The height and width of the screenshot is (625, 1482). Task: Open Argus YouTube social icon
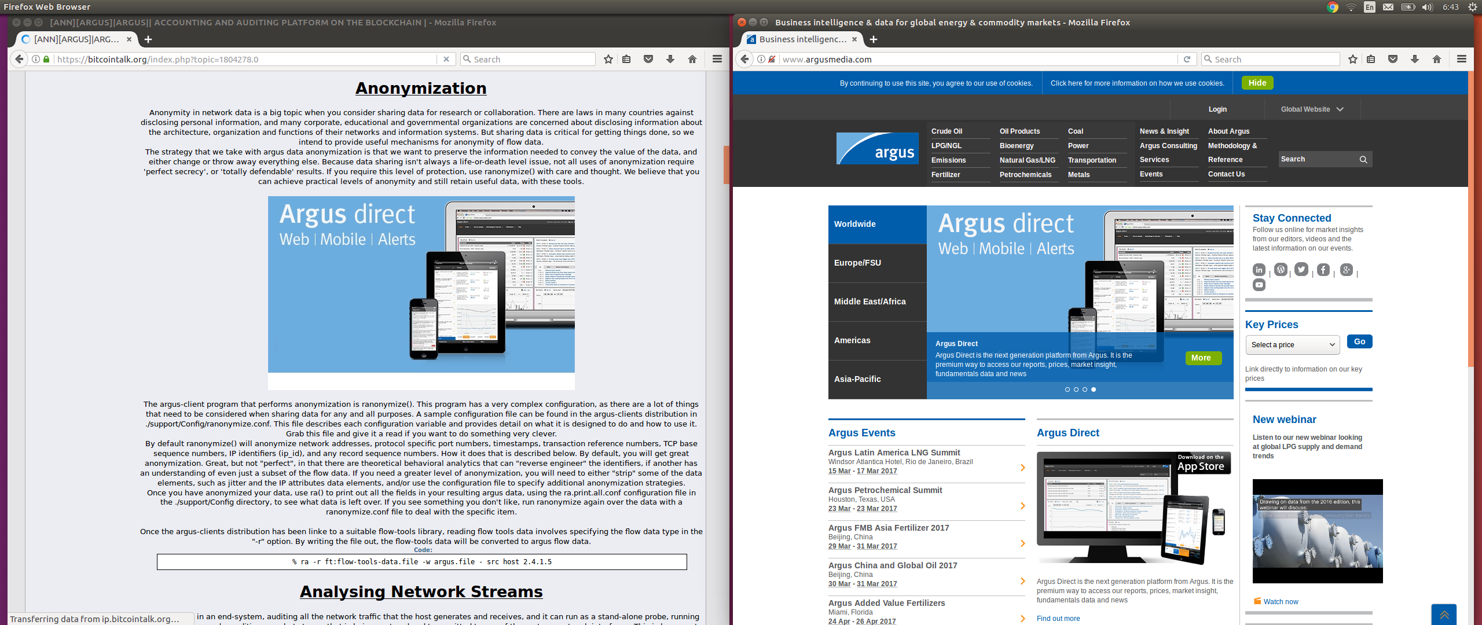[1259, 285]
